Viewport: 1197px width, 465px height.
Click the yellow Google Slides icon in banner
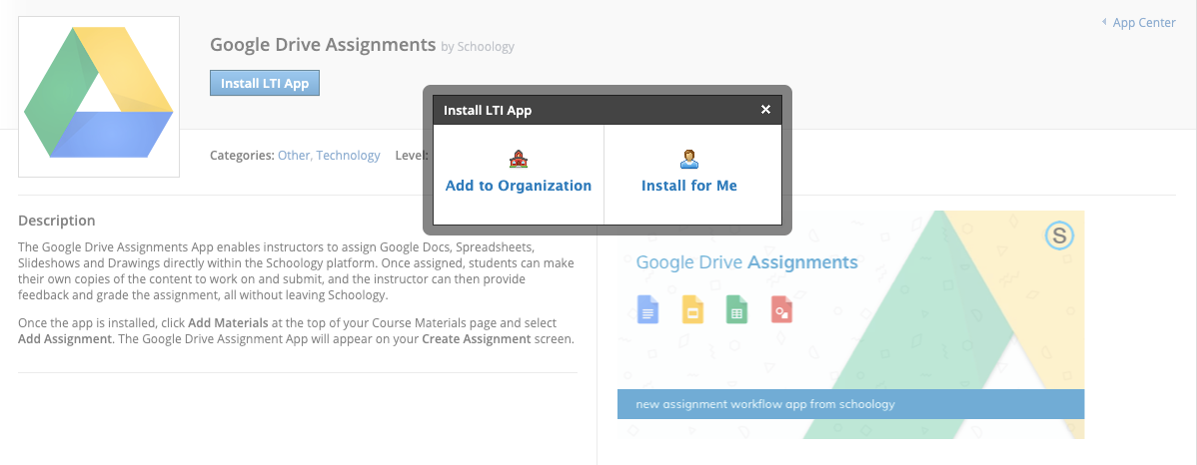pyautogui.click(x=692, y=310)
